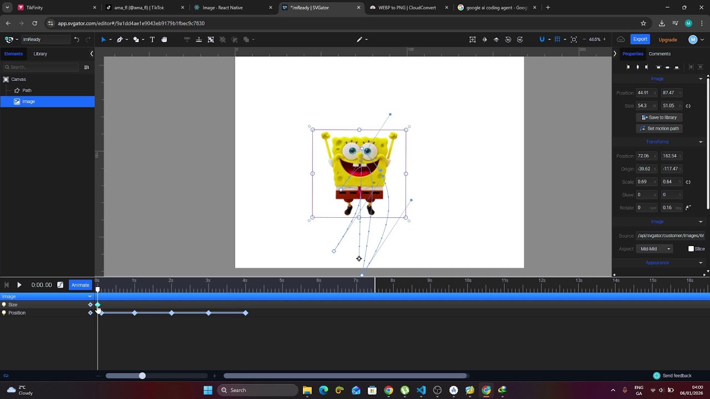The image size is (710, 399).
Task: Click the Elements search field
Action: coord(42,67)
